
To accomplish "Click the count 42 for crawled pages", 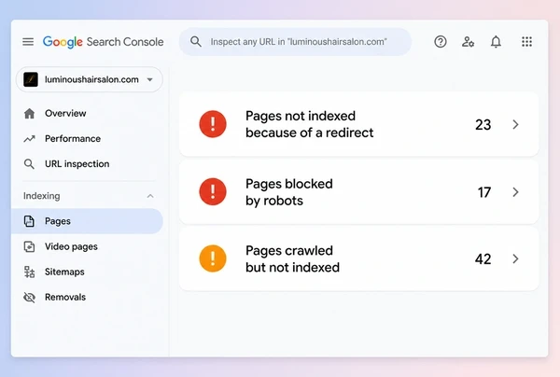I will (x=483, y=259).
